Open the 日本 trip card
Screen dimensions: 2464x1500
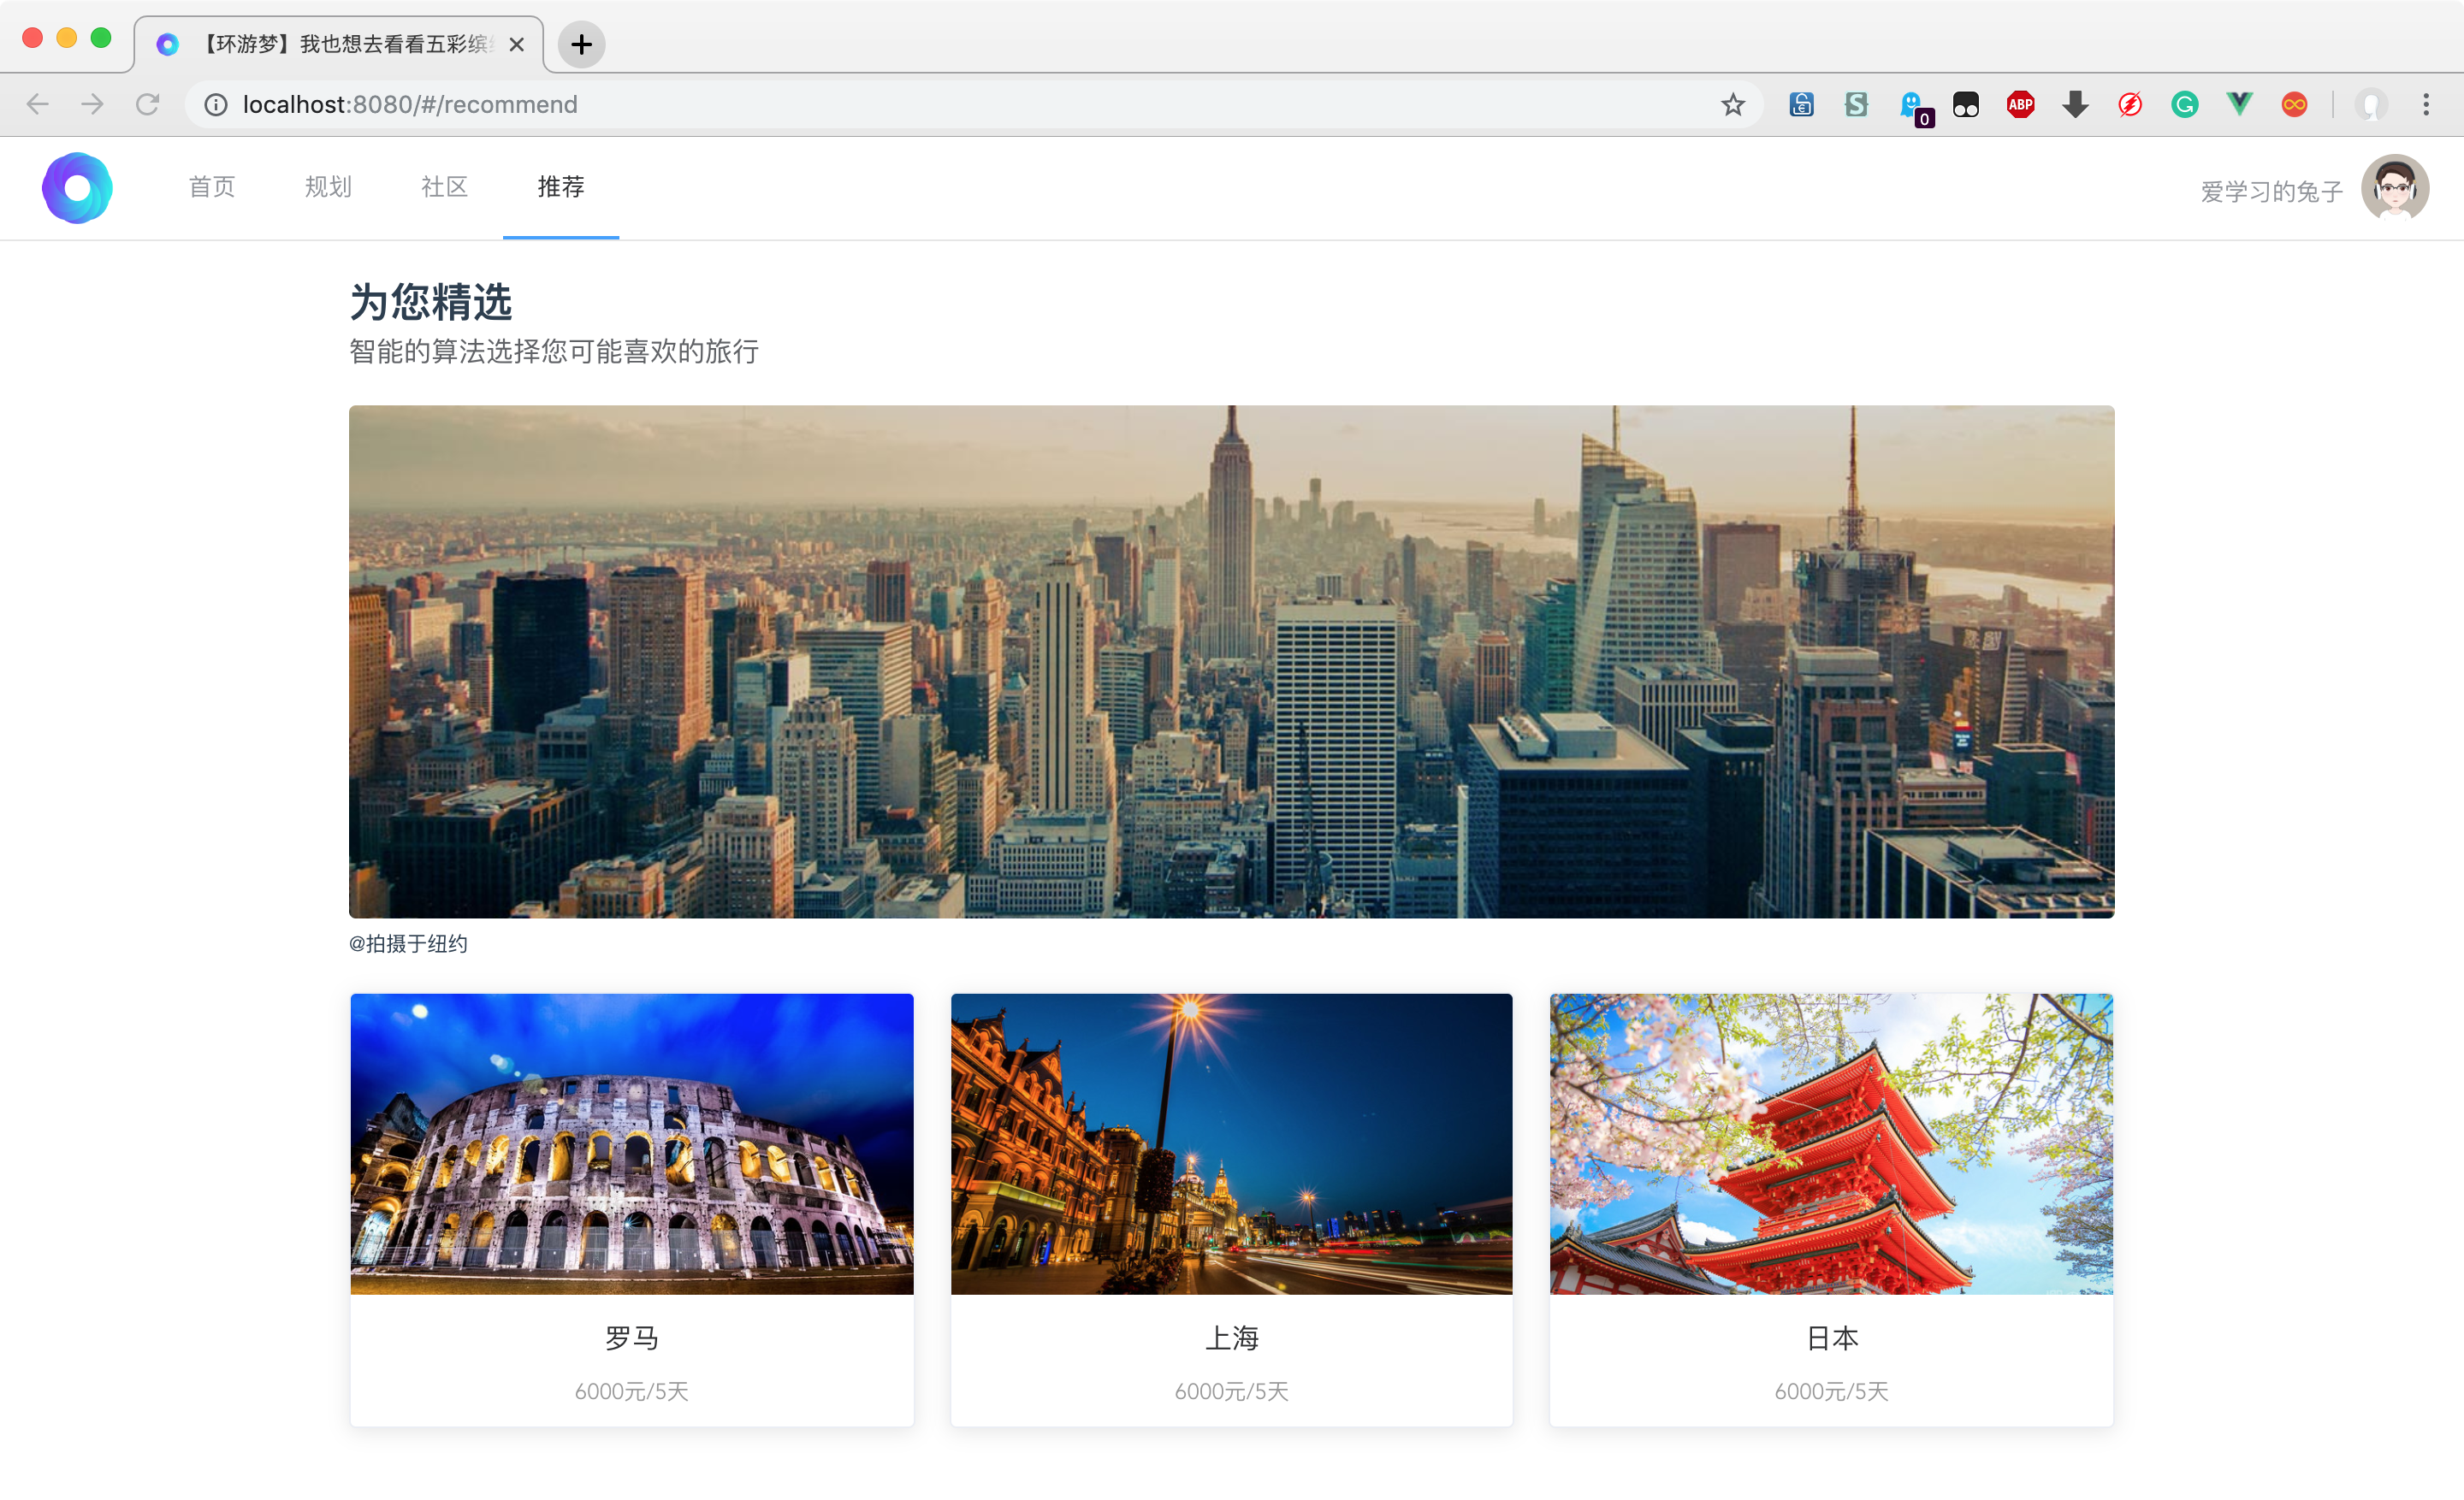pyautogui.click(x=1831, y=1209)
